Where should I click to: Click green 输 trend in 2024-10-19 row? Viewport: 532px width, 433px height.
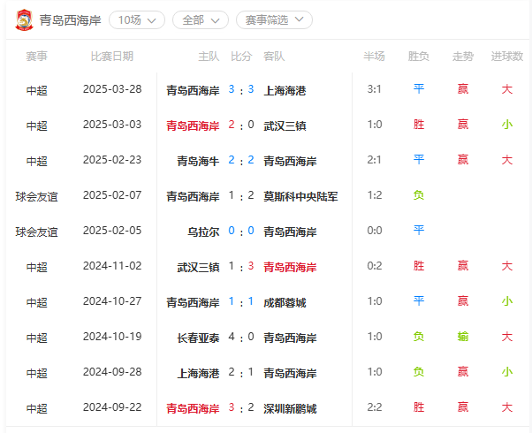463,337
